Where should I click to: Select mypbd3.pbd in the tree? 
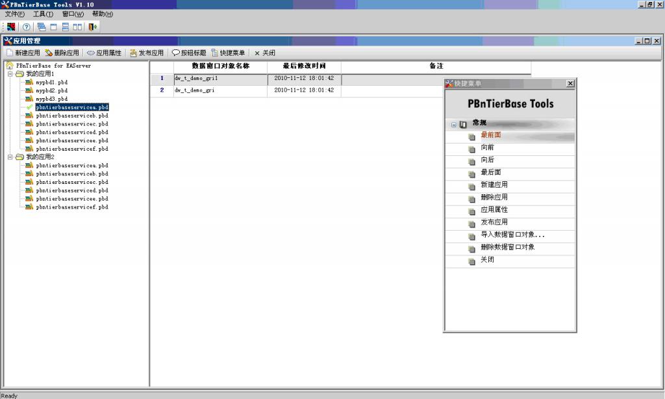coord(52,99)
